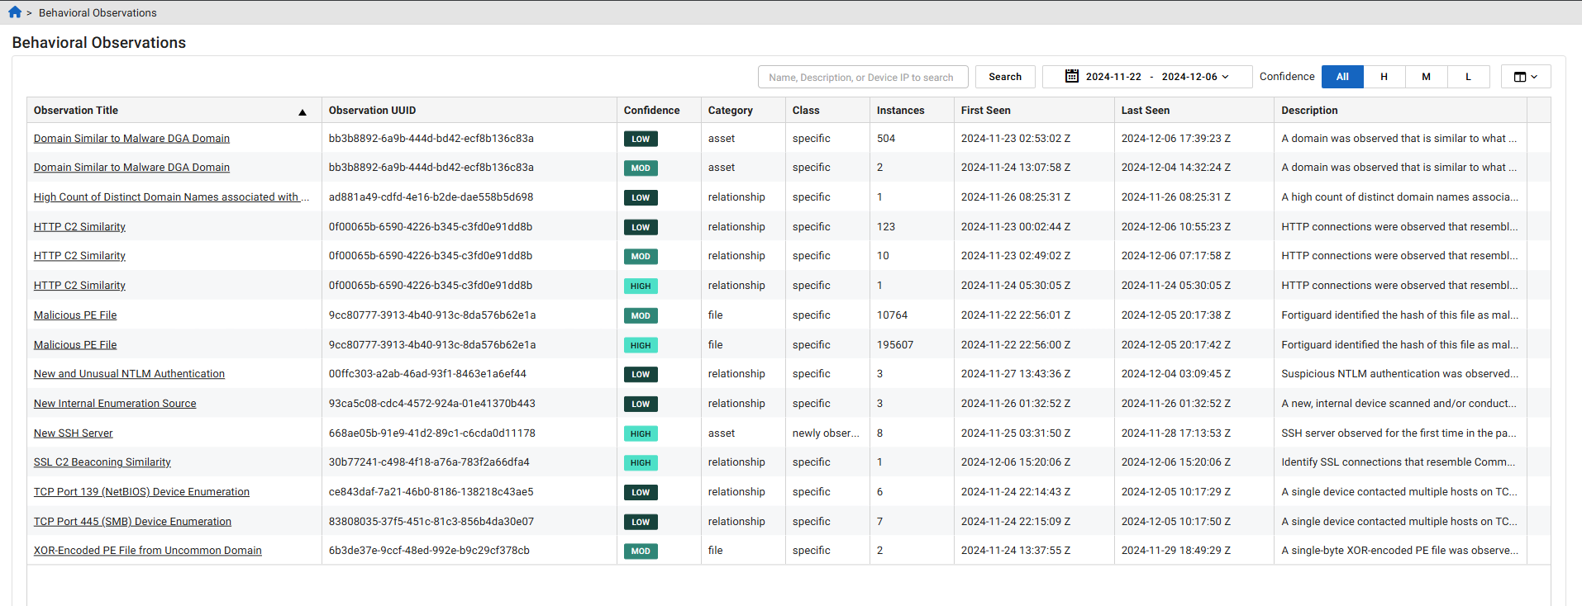This screenshot has height=606, width=1582.
Task: Sort by the Instances column header
Action: pos(900,111)
